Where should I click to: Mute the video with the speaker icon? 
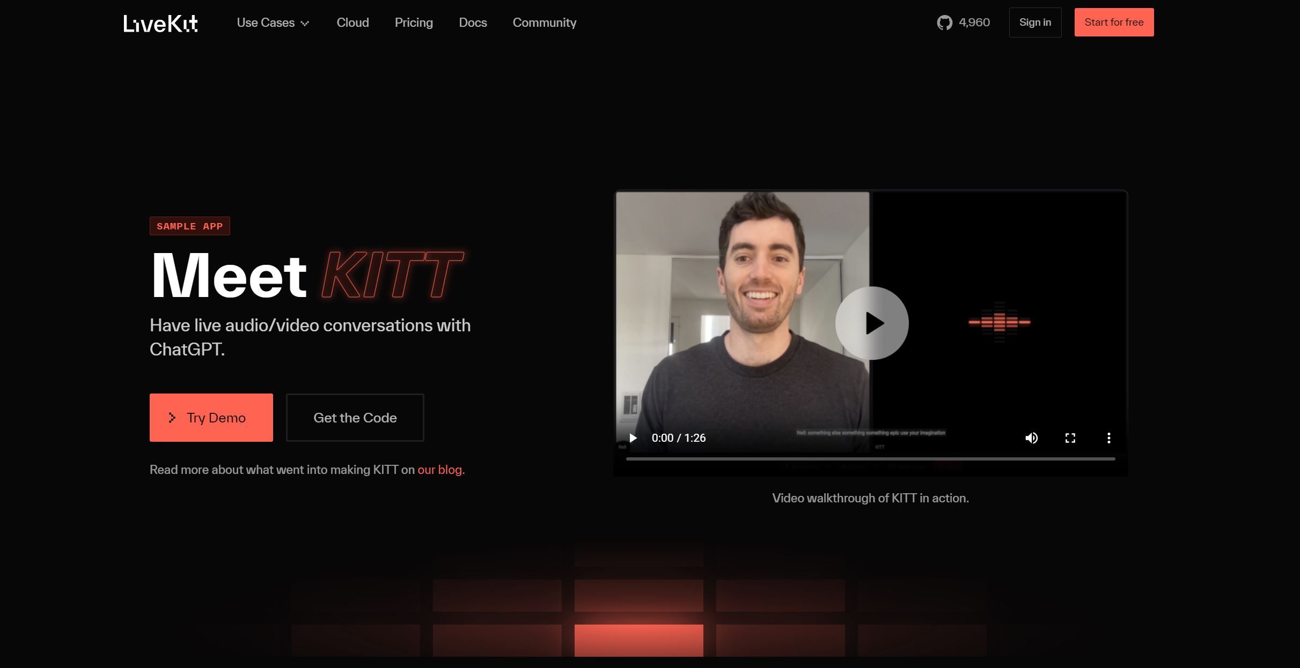coord(1031,438)
